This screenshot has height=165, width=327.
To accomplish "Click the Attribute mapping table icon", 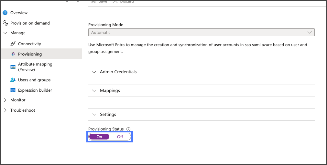I will pyautogui.click(x=13, y=67).
